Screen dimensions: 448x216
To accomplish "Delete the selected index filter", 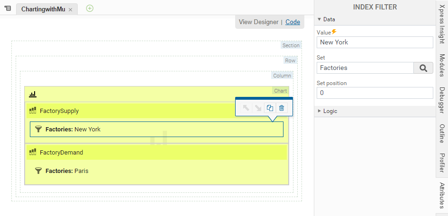I will pos(282,108).
